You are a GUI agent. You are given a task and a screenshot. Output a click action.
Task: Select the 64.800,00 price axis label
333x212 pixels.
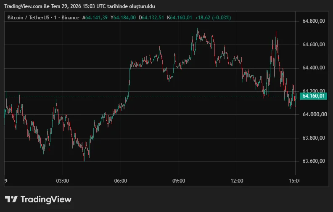click(314, 21)
